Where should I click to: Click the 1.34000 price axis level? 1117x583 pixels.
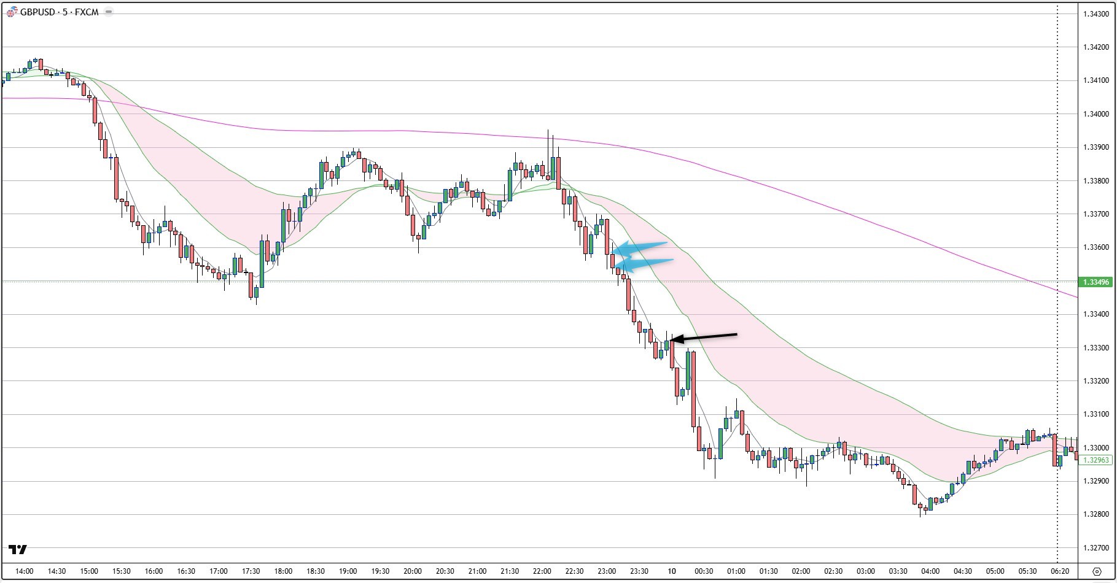tap(1096, 114)
